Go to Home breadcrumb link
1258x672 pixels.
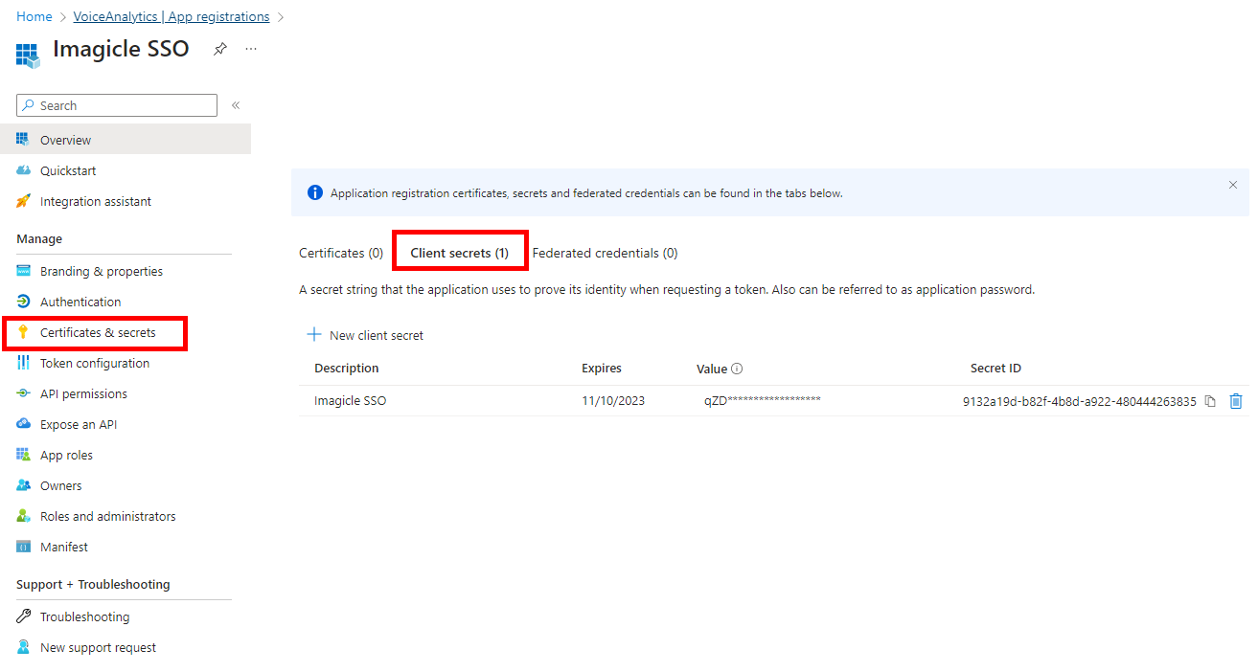tap(34, 16)
